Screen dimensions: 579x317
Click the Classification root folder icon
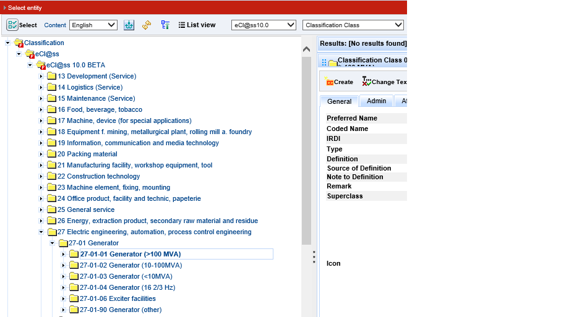[19, 43]
